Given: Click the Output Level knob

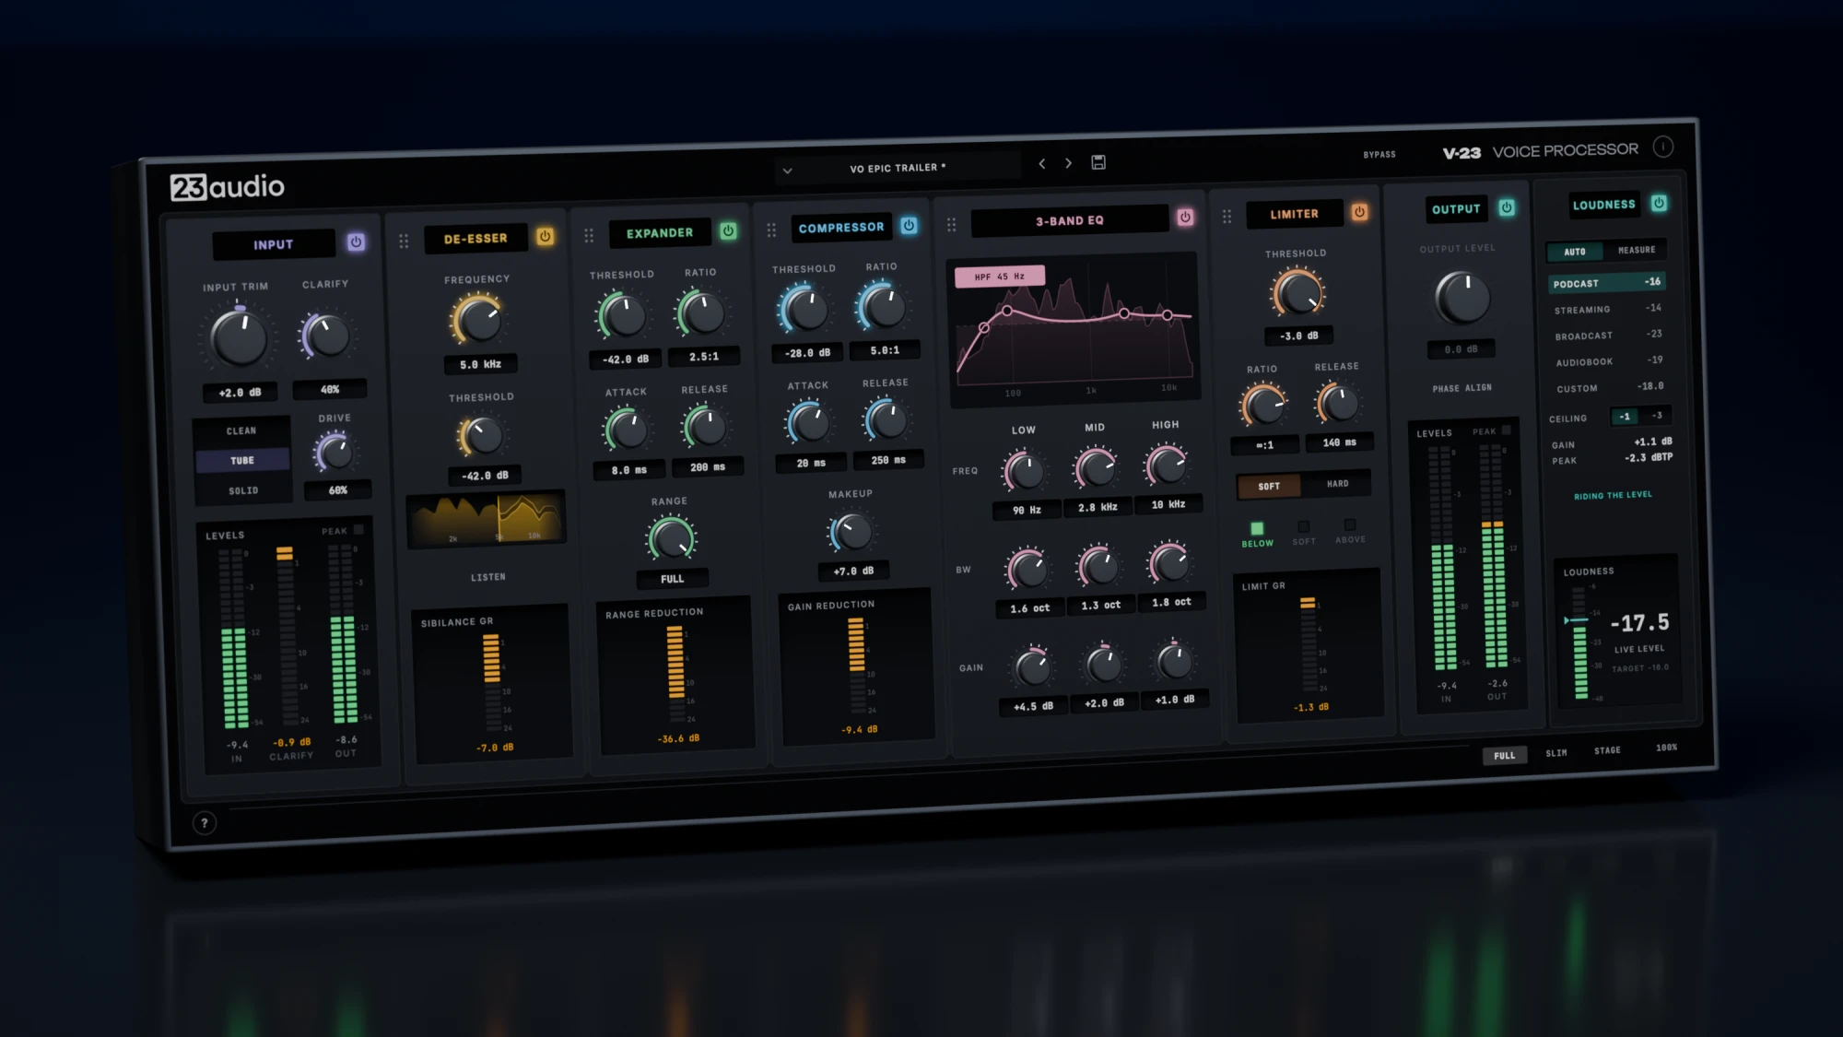Looking at the screenshot, I should tap(1461, 297).
